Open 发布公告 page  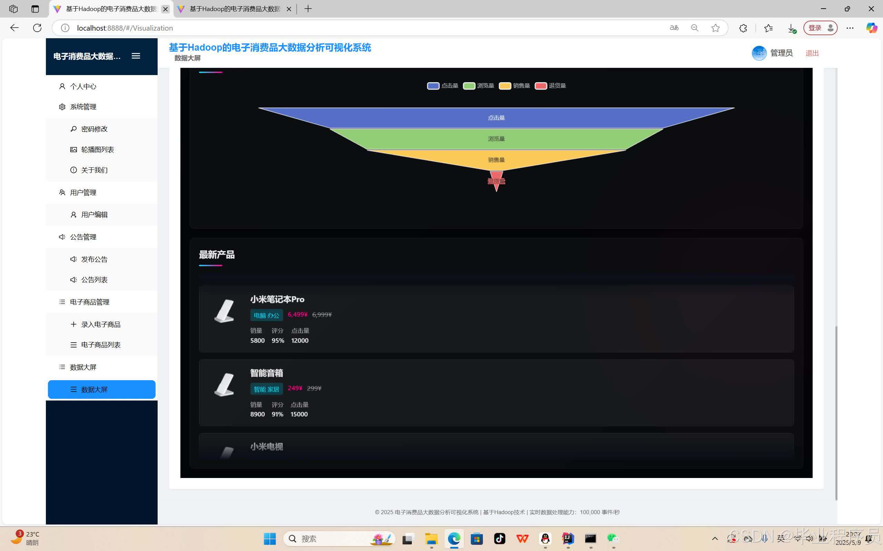101,259
